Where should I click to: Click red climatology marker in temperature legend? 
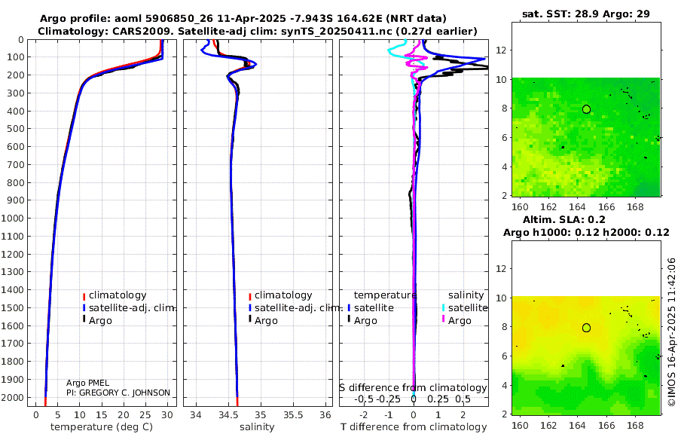pos(84,296)
